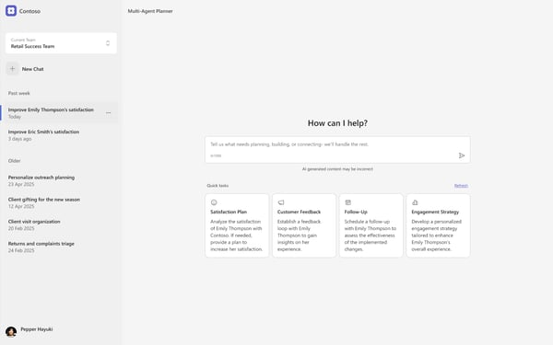553x345 pixels.
Task: Click the Contoso logo icon
Action: [x=11, y=11]
